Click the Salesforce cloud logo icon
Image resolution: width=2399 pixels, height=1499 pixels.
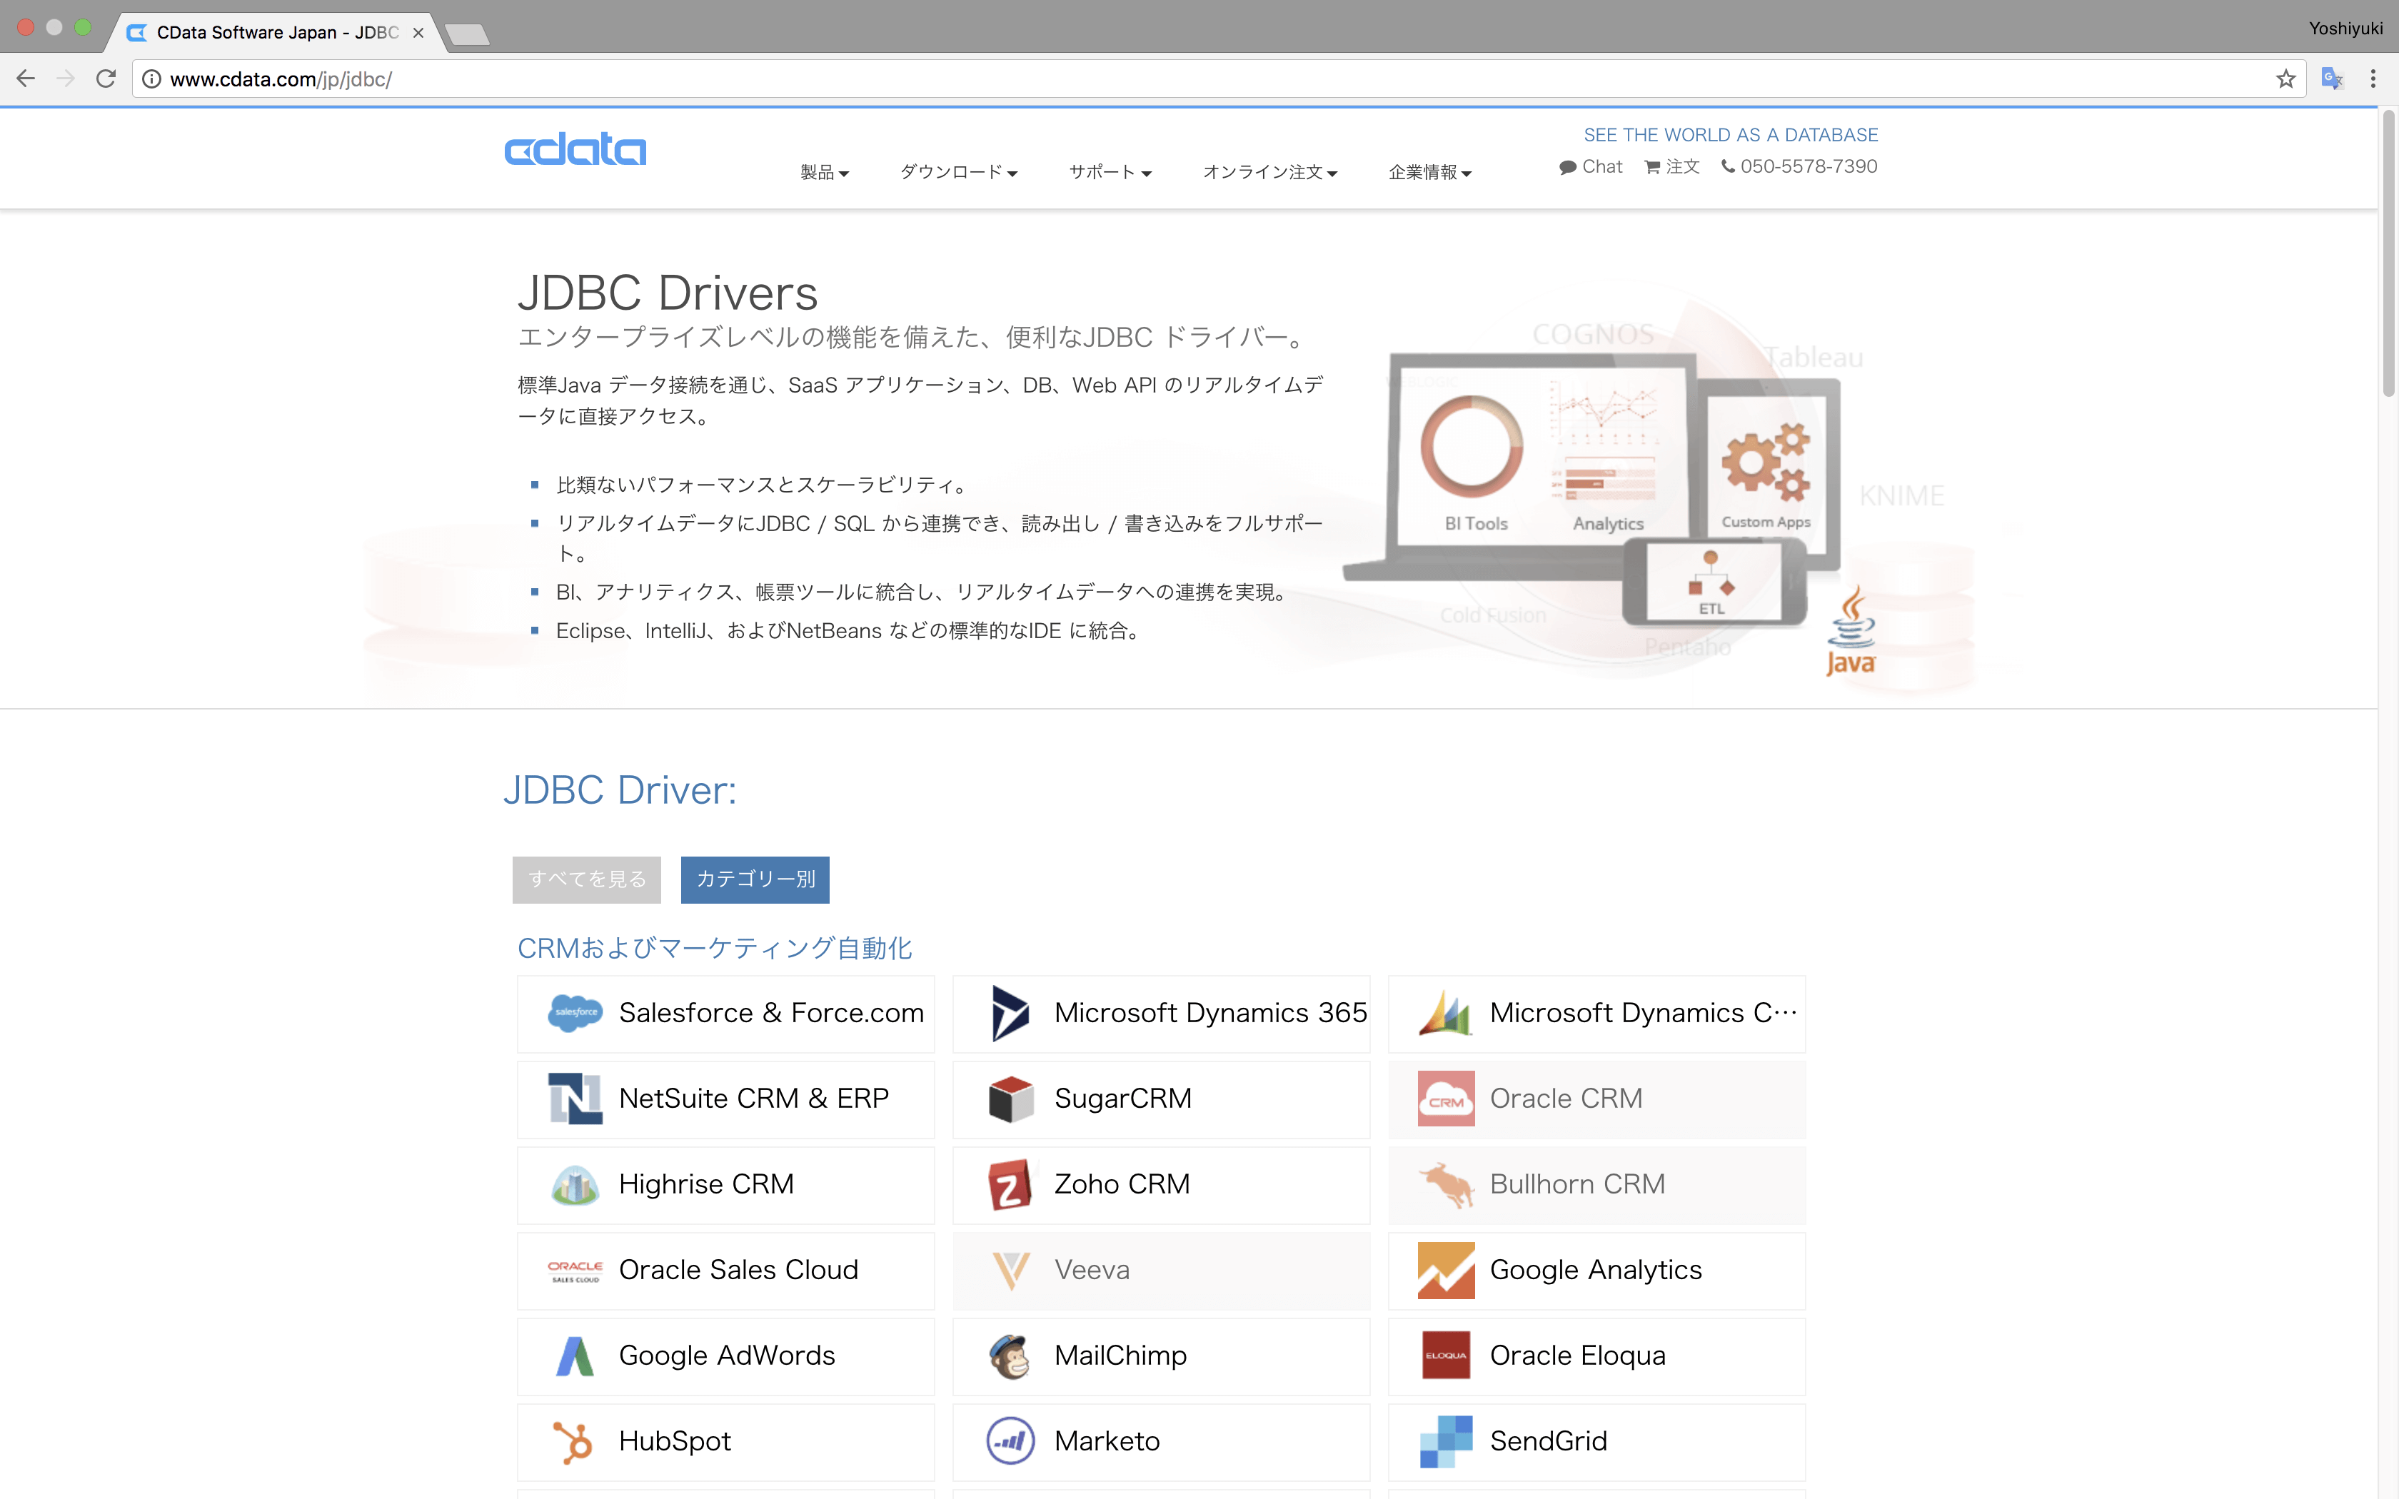click(575, 1013)
